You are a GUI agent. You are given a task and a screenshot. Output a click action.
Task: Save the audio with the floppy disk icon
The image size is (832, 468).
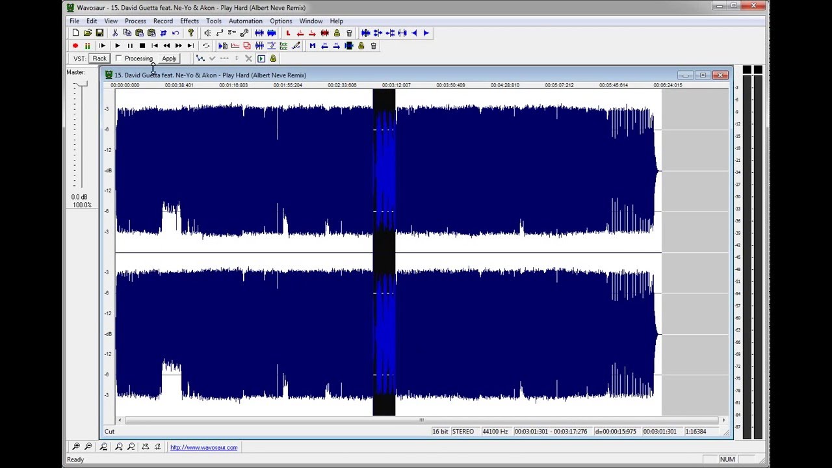99,33
